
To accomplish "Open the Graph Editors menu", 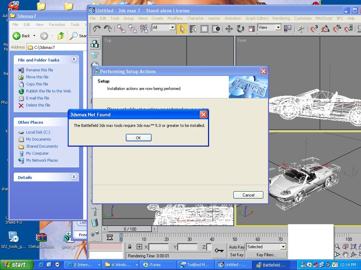I will (x=257, y=18).
